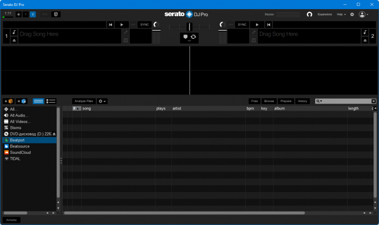
Task: Eject the DVD drive in the sidebar
Action: pos(54,134)
